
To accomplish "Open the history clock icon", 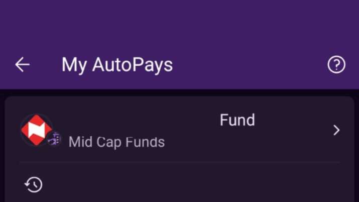I will (x=34, y=184).
